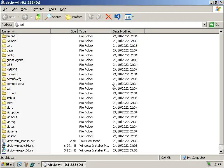Sort by the Name column header
The height and width of the screenshot is (168, 224).
coord(26,31)
